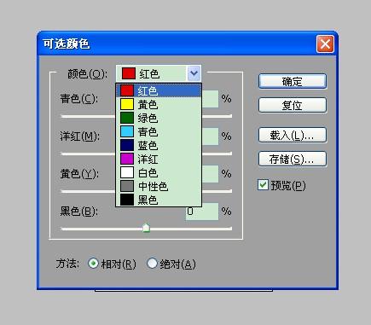Toggle the 预览(P) preview checkbox
Viewport: 371px width, 325px height.
(x=263, y=185)
